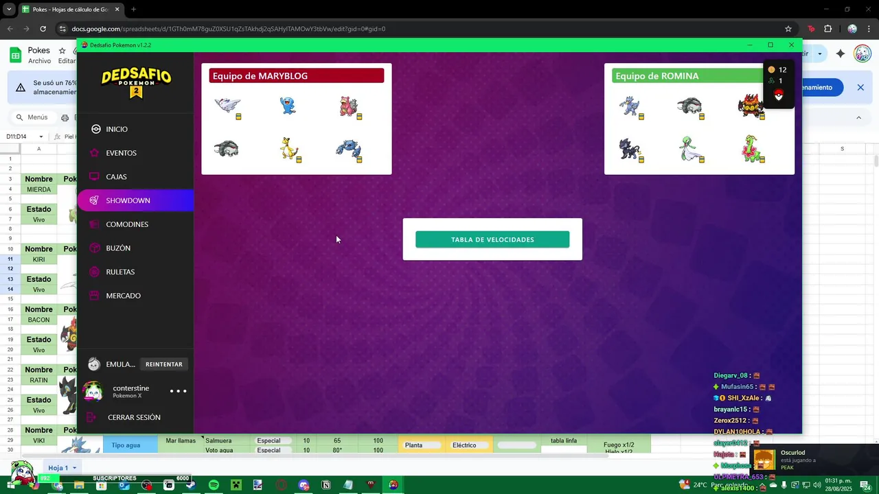This screenshot has width=879, height=494.
Task: Open a new Chrome tab
Action: click(x=133, y=10)
